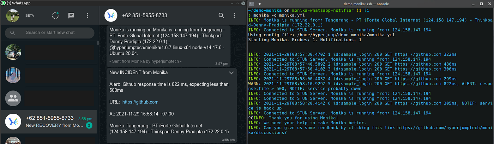Click the '3:58 pm' time in the chat list row
494x144 pixels.
(85, 119)
